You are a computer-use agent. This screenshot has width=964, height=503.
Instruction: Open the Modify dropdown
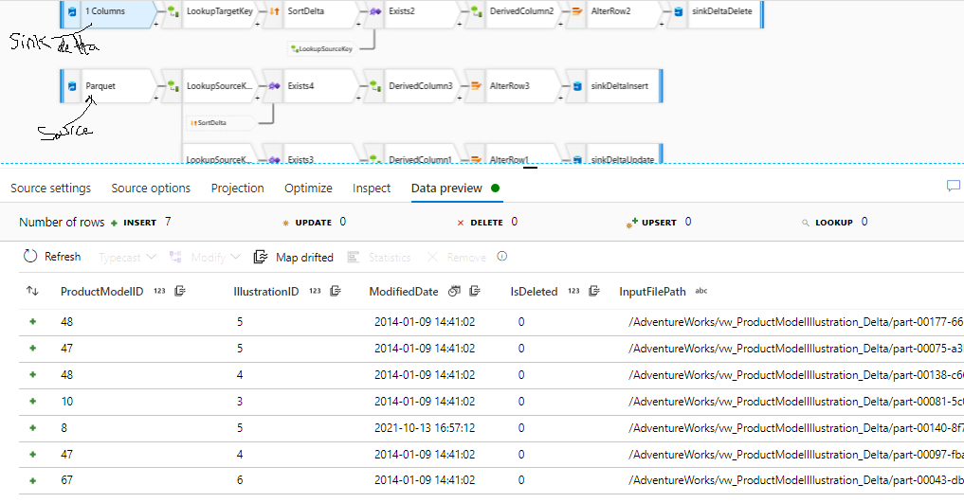point(205,258)
